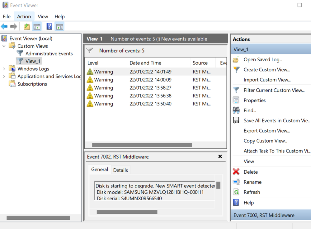Toggle the Show/Hide Action Pane icon

pyautogui.click(x=60, y=26)
